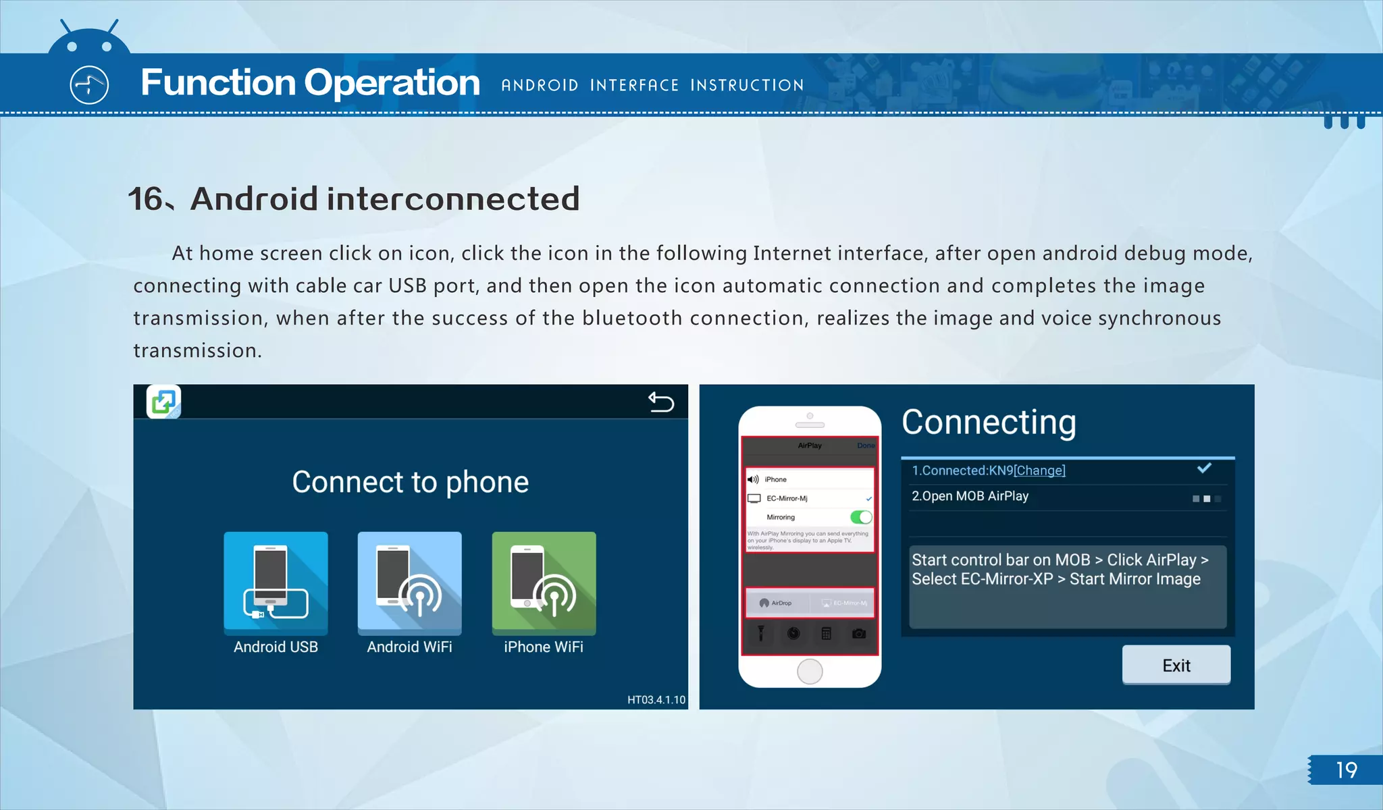Image resolution: width=1383 pixels, height=810 pixels.
Task: Click the clock icon in header
Action: [89, 85]
